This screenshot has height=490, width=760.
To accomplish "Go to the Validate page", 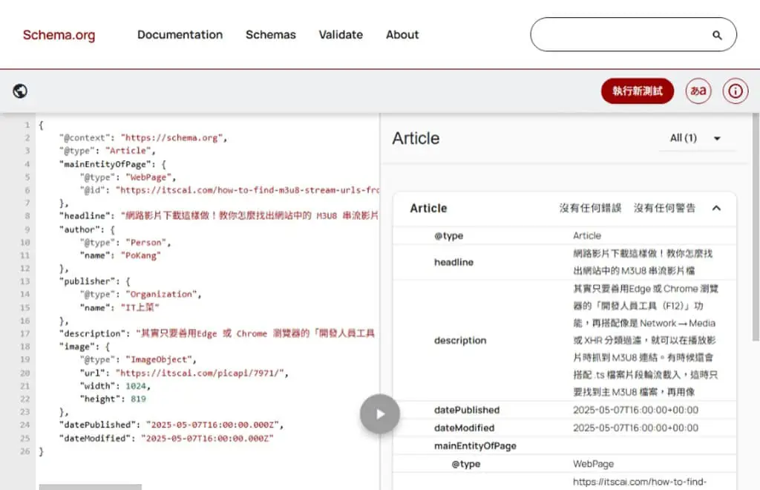I will (341, 35).
